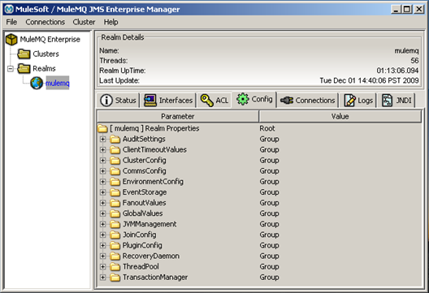
Task: Click the PluginConfig folder icon
Action: 115,246
